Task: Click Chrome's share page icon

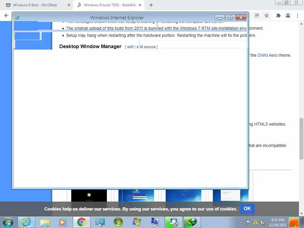Action: pyautogui.click(x=257, y=15)
